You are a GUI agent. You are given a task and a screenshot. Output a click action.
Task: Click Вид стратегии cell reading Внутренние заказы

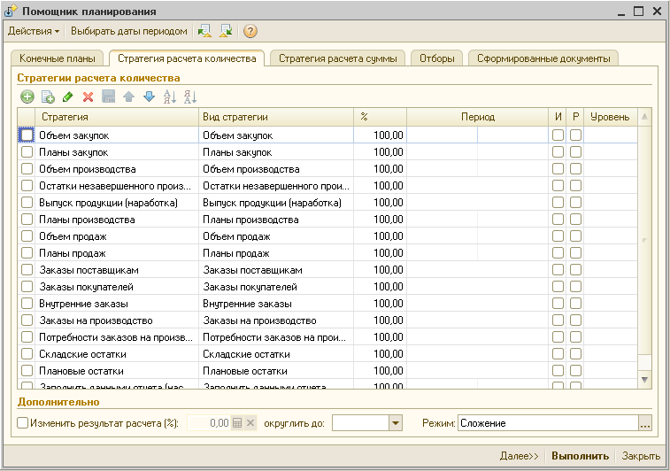276,304
